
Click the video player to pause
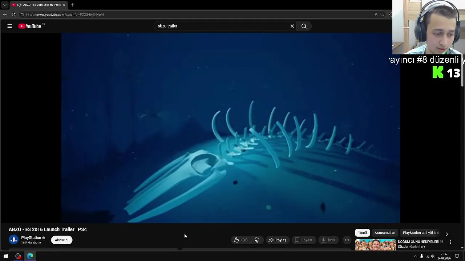231,128
